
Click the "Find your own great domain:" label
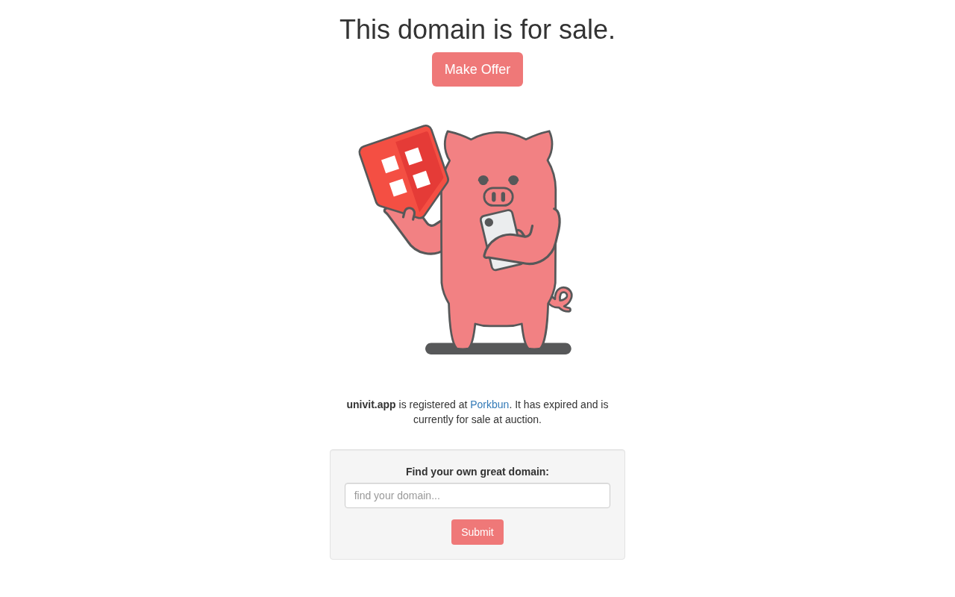(477, 472)
